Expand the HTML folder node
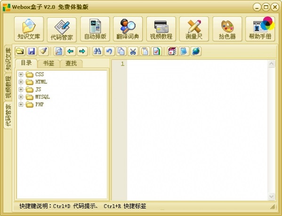Viewport: 282px width, 216px height. pyautogui.click(x=21, y=82)
